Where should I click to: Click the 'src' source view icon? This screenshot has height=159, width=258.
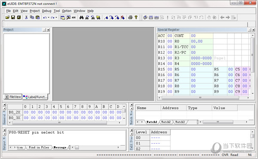click(74, 18)
